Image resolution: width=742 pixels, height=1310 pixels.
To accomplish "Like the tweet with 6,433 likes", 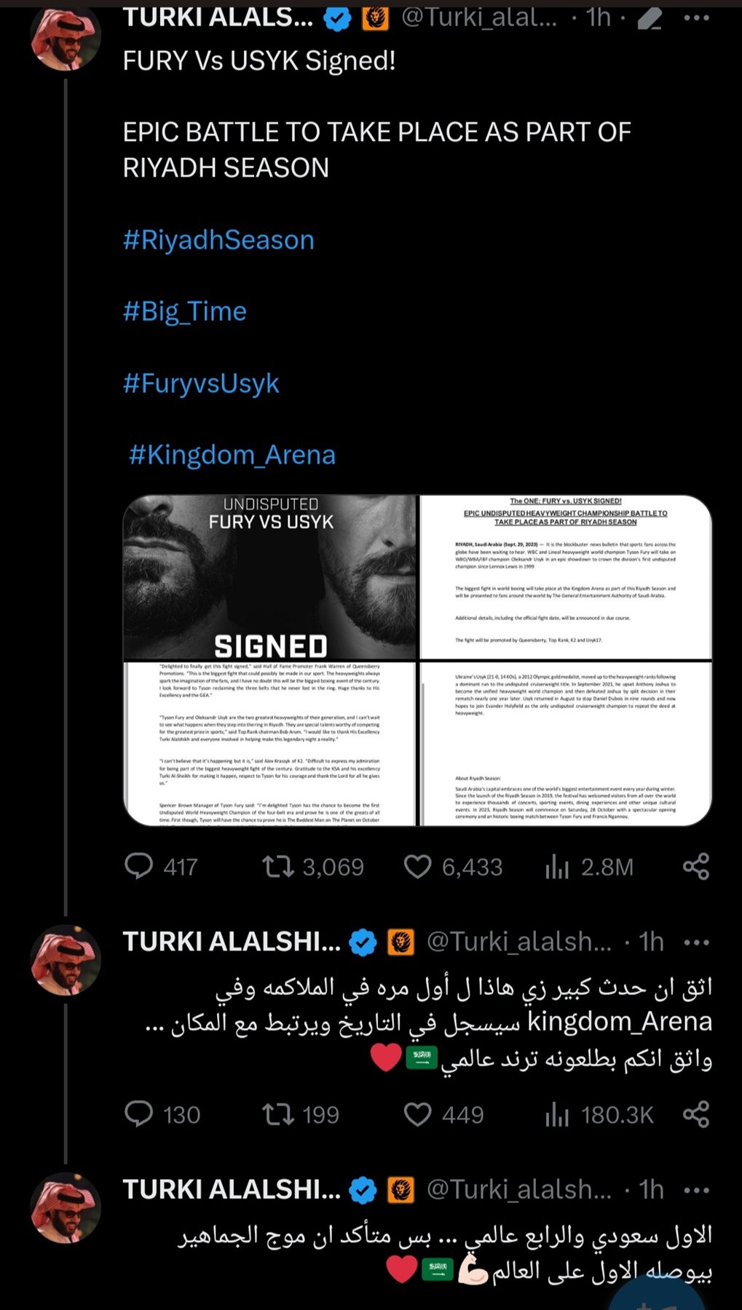I will (x=417, y=866).
